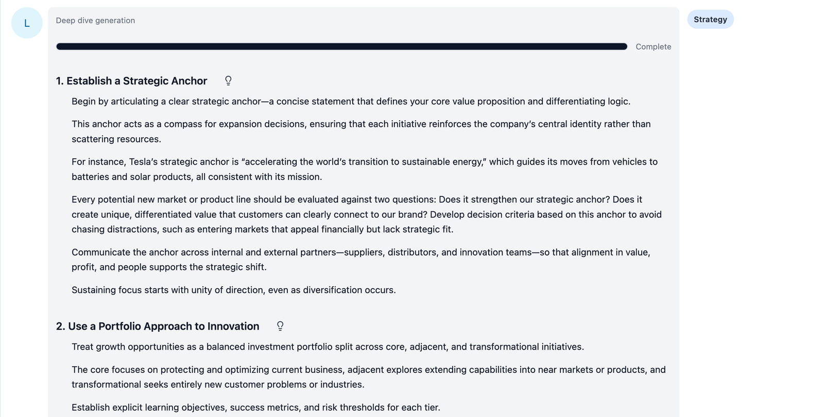Click the lightbulb icon beside Establish a Strategic Anchor
The height and width of the screenshot is (417, 824).
click(x=228, y=81)
